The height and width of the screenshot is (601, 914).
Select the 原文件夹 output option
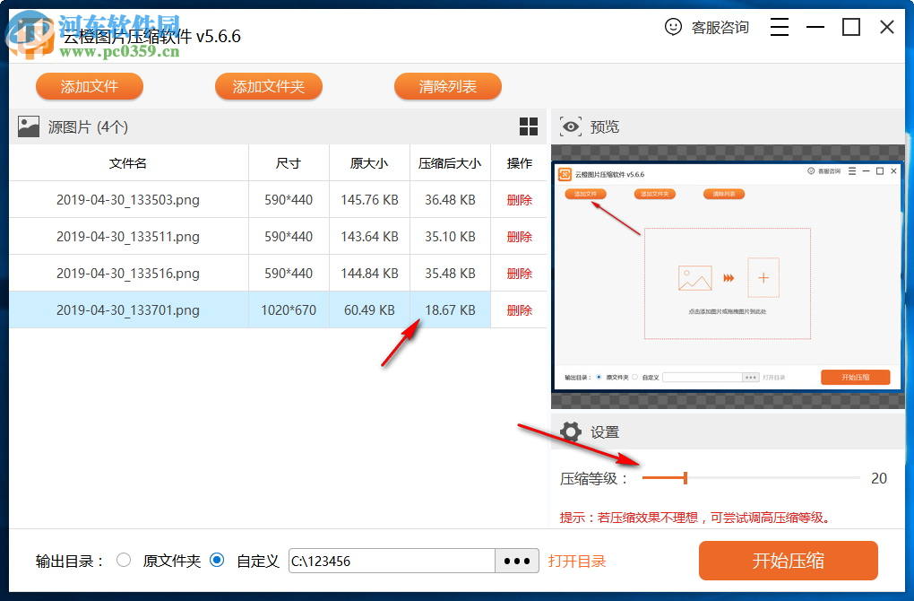click(x=125, y=560)
